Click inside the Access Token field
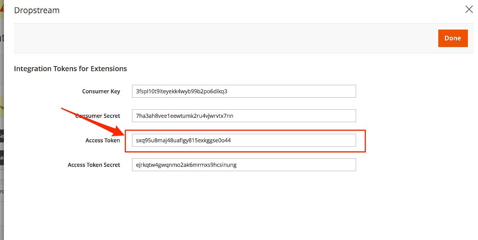The height and width of the screenshot is (240, 478). pos(244,140)
